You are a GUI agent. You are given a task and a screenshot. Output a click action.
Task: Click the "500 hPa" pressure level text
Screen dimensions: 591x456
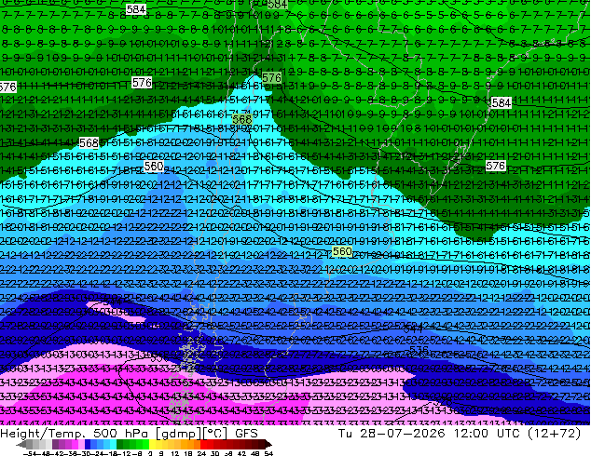[x=122, y=433]
